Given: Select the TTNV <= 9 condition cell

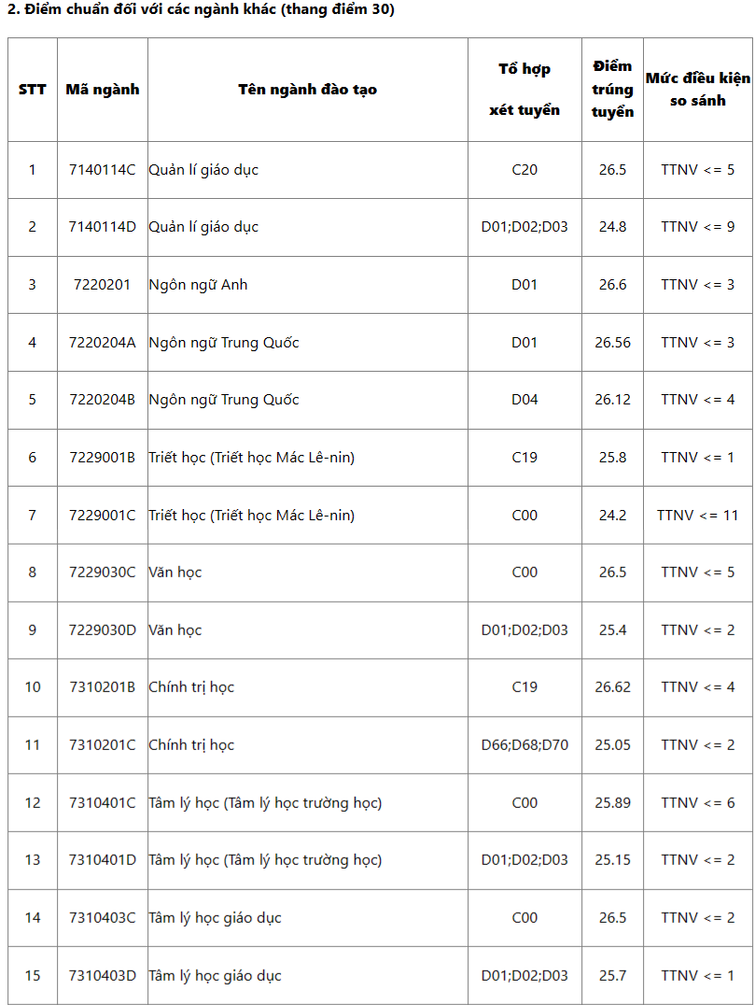Looking at the screenshot, I should [x=698, y=227].
